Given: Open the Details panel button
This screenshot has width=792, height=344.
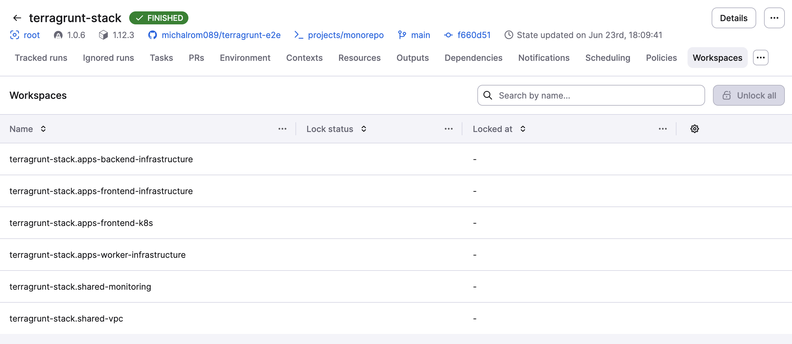Looking at the screenshot, I should click(x=733, y=18).
